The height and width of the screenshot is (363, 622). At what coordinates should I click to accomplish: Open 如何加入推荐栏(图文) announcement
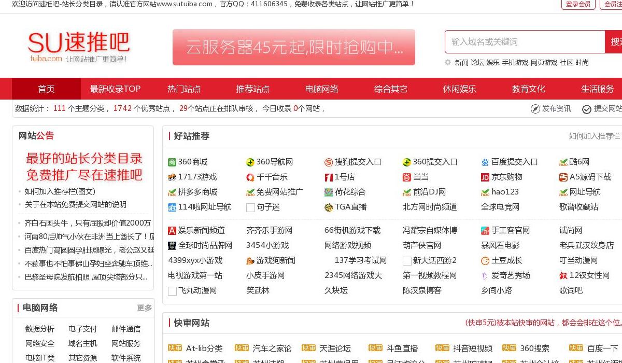[x=60, y=191]
